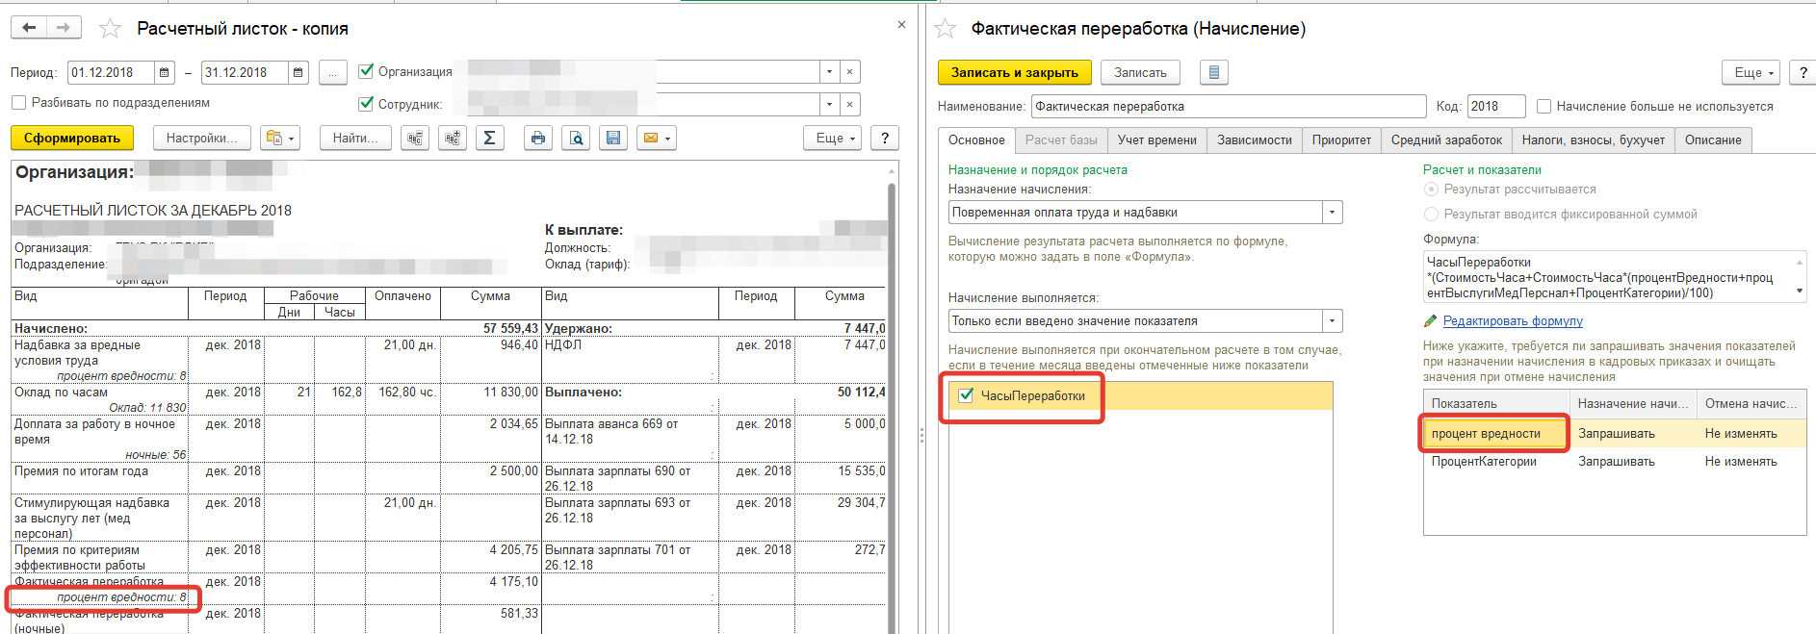Viewport: 1816px width, 634px height.
Task: Go back using the left arrow button
Action: pyautogui.click(x=29, y=28)
